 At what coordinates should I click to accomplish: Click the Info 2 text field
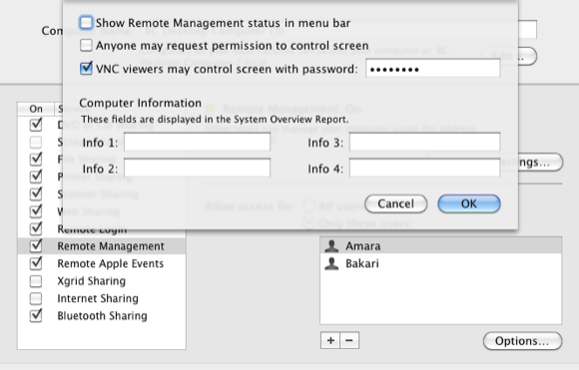tap(197, 168)
